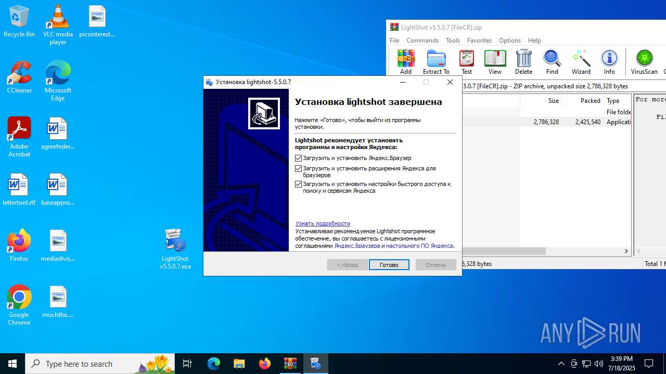The height and width of the screenshot is (374, 666).
Task: Open the Help menu in WinRAR
Action: pyautogui.click(x=534, y=40)
